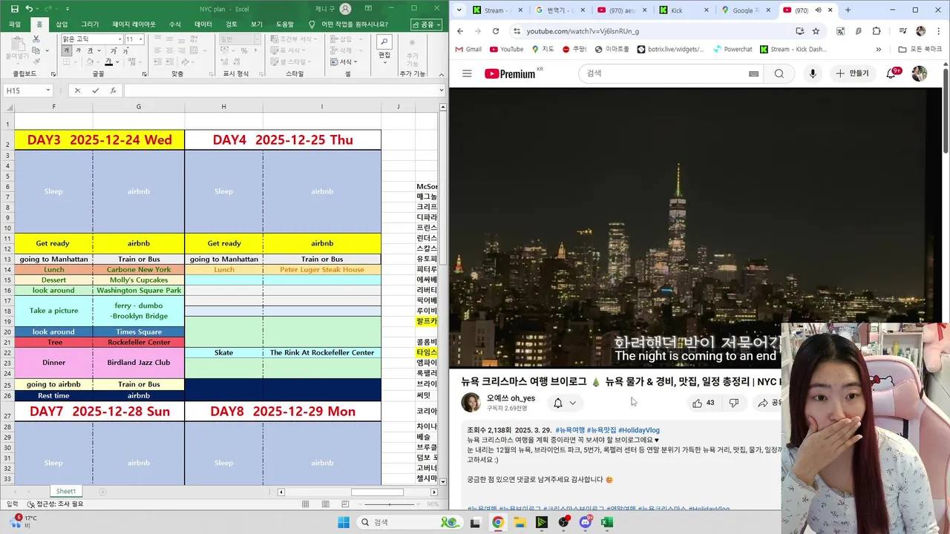This screenshot has height=534, width=950.
Task: Toggle italic formatting in Excel
Action: 78,51
